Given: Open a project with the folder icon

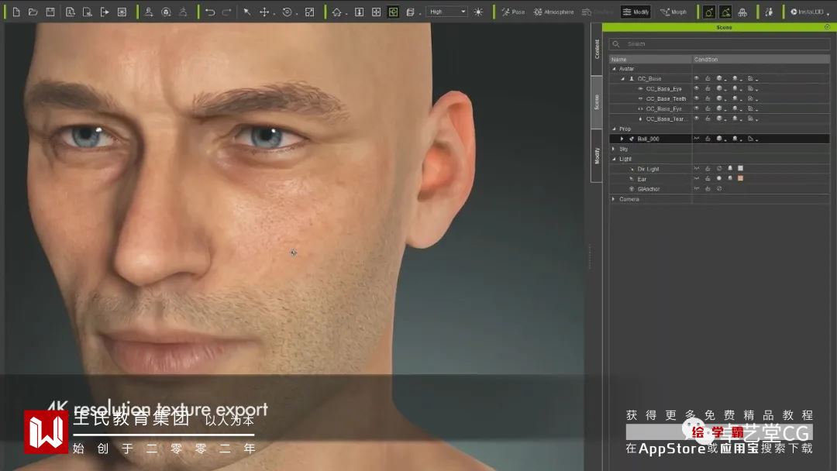Looking at the screenshot, I should click(x=33, y=12).
